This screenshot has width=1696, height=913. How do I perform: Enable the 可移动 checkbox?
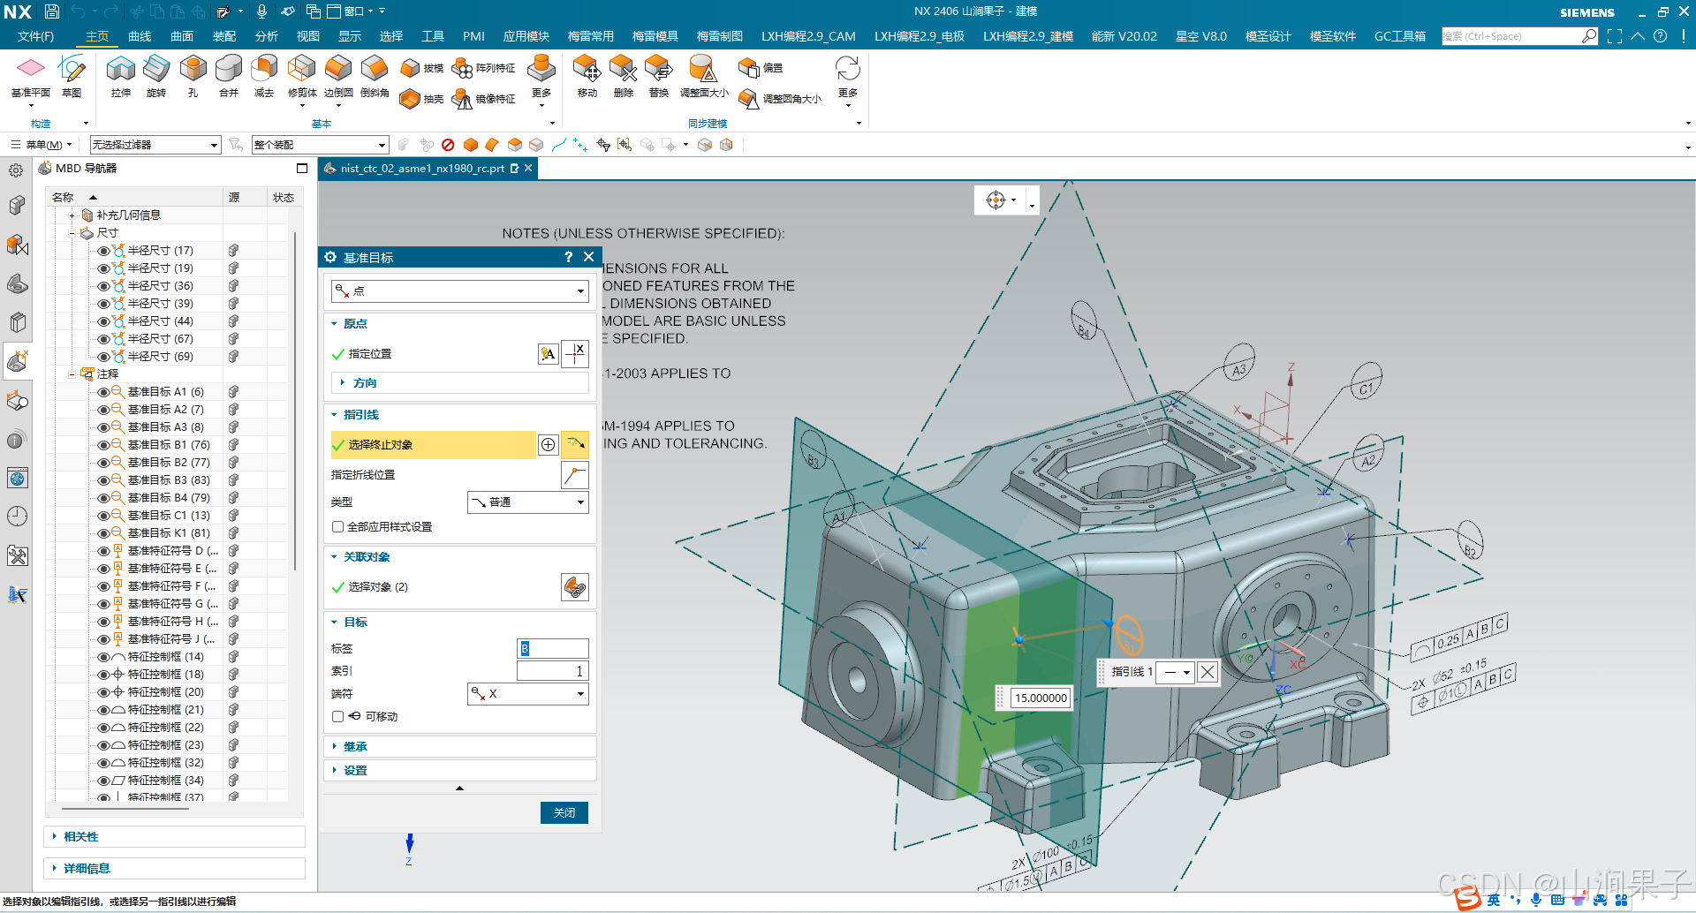click(x=337, y=717)
